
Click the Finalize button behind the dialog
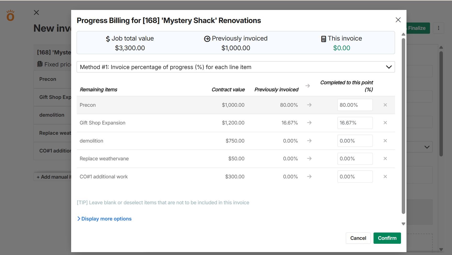pos(418,28)
